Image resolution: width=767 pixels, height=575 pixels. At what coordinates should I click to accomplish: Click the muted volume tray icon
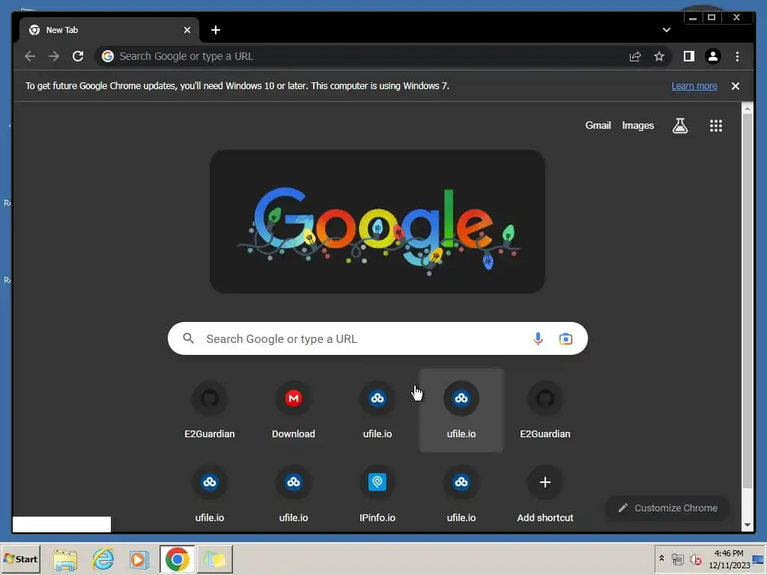coord(695,559)
